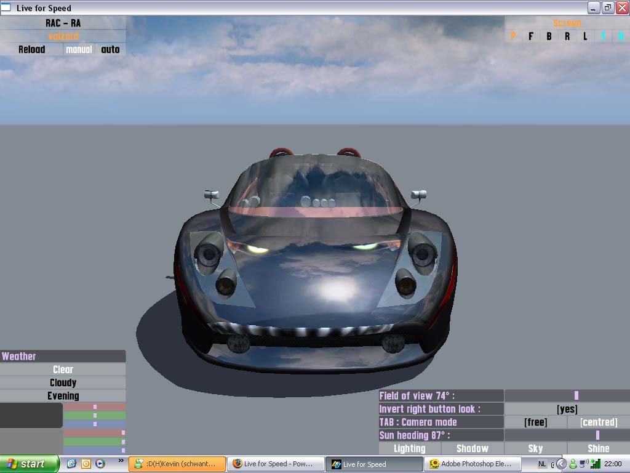This screenshot has height=473, width=630.
Task: Switch to the Firefox Live for Speed - Pow... window
Action: [x=276, y=464]
